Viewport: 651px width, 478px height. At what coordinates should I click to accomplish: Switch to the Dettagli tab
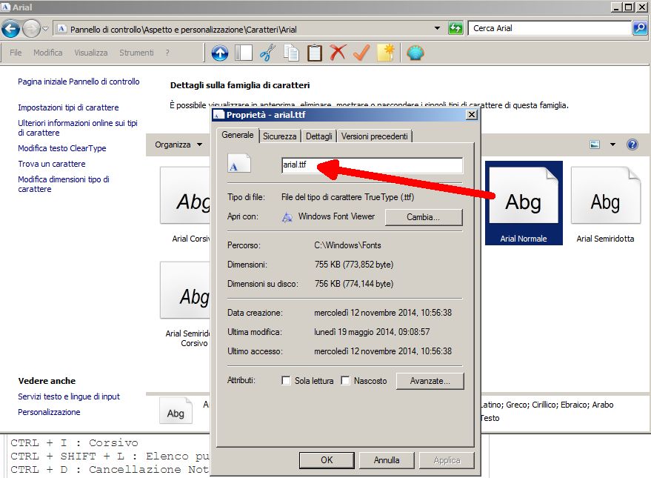319,136
